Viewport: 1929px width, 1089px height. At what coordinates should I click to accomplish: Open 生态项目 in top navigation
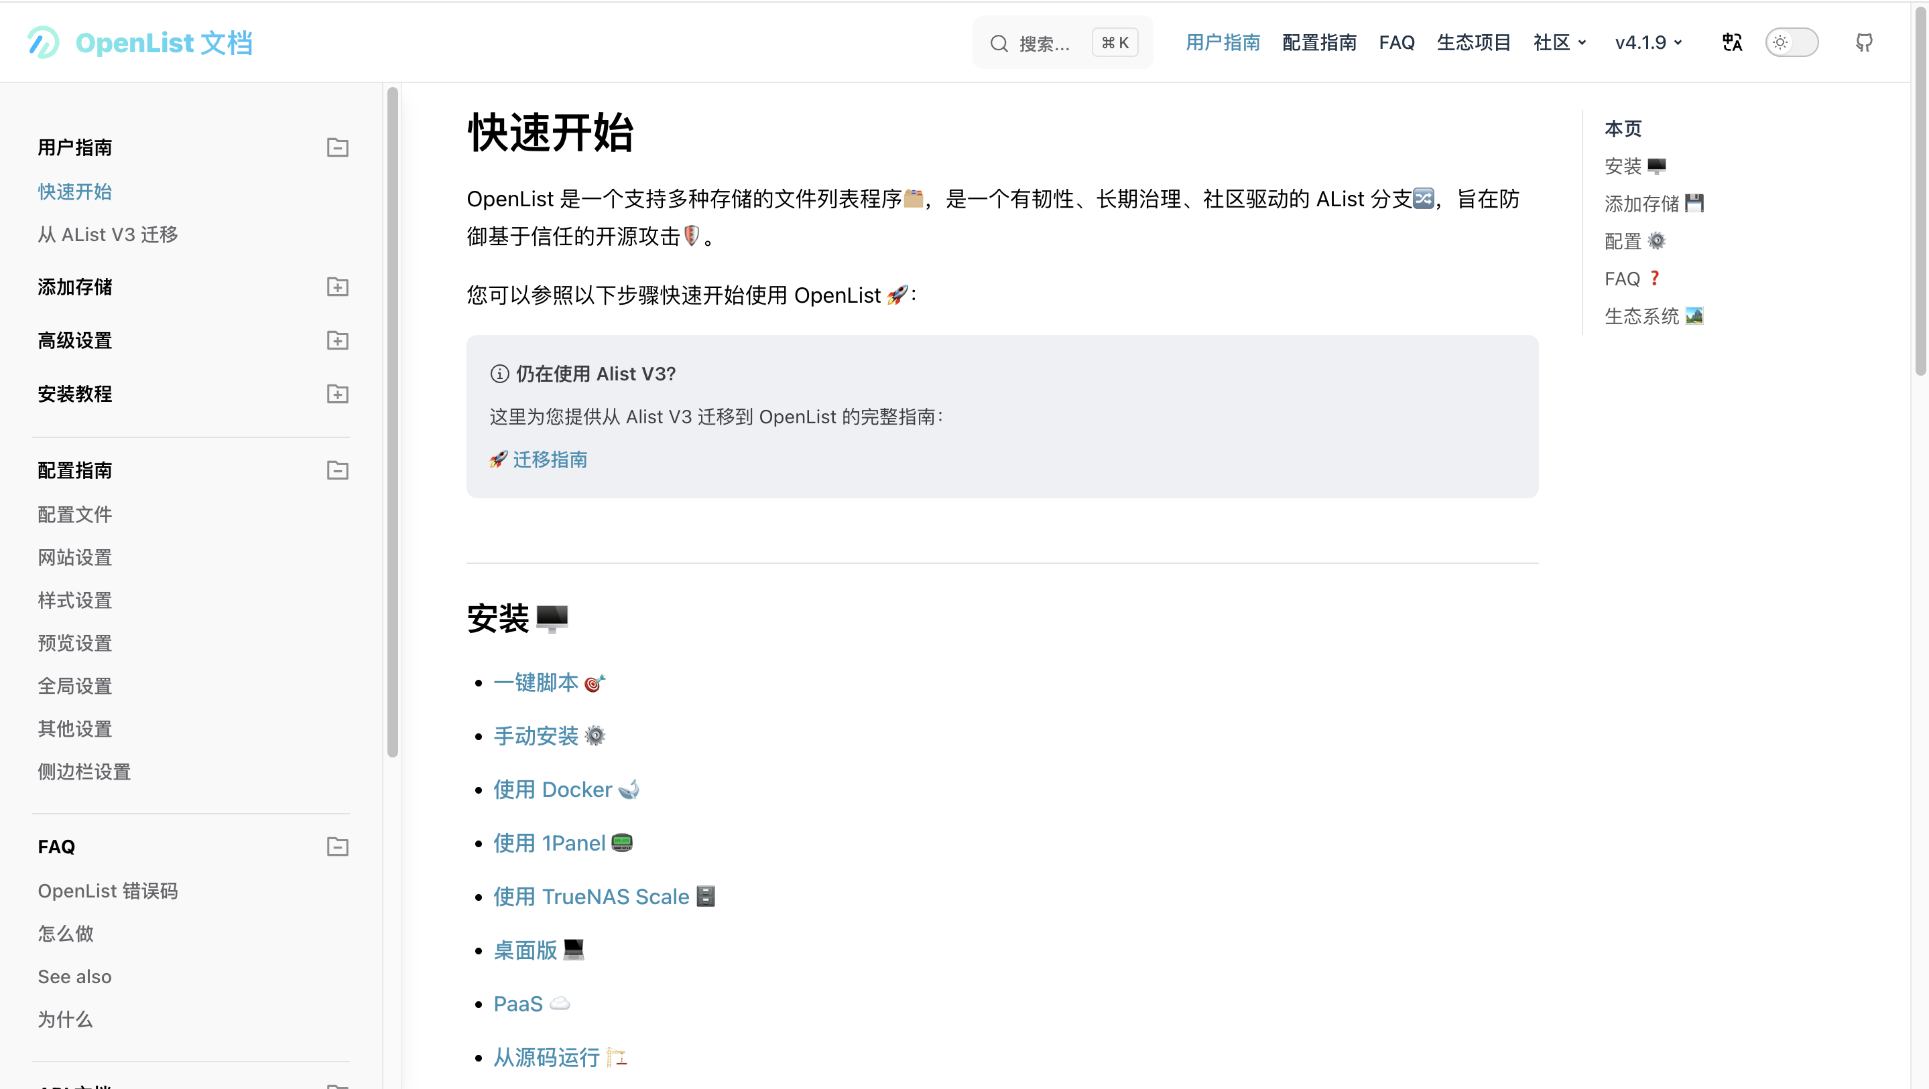(1474, 43)
